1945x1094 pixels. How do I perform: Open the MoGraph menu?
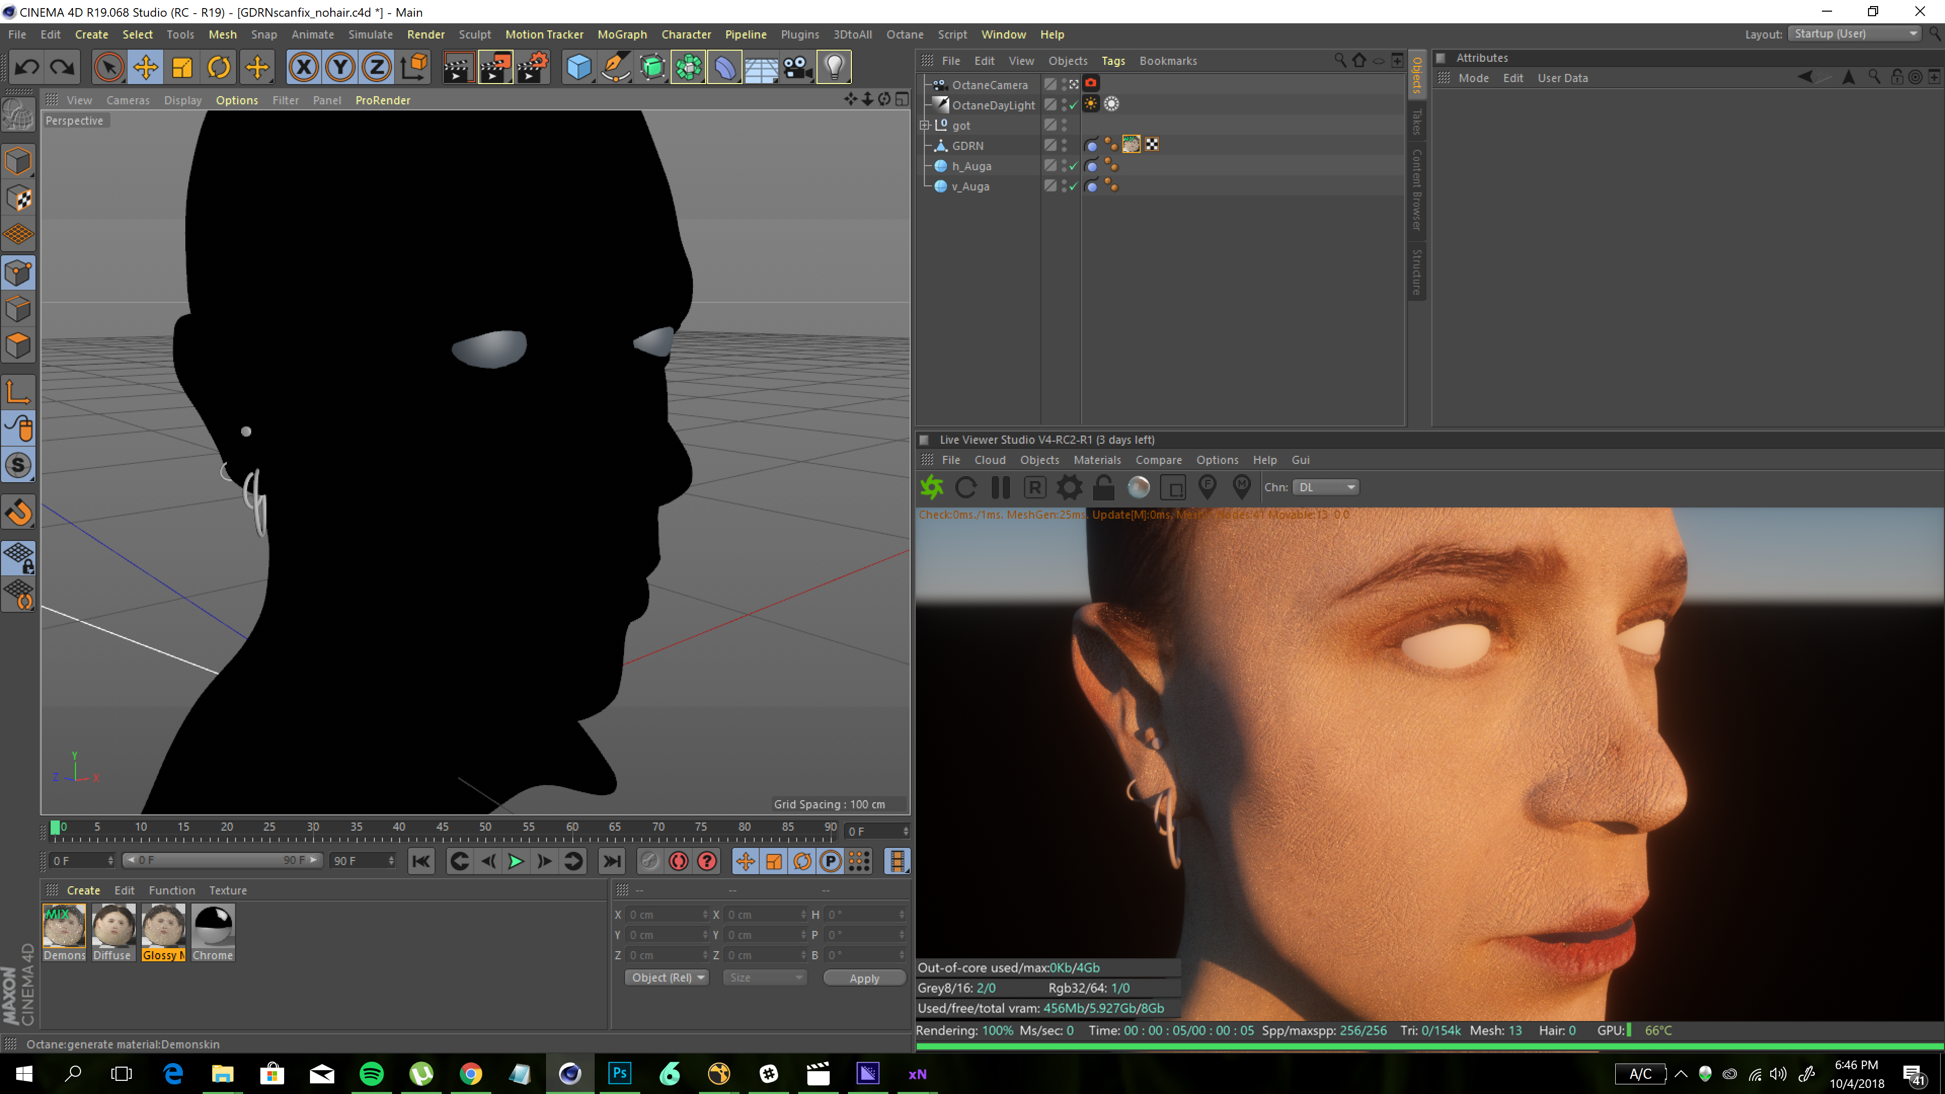621,34
